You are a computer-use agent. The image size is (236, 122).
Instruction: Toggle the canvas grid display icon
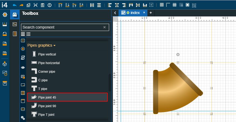point(162,5)
